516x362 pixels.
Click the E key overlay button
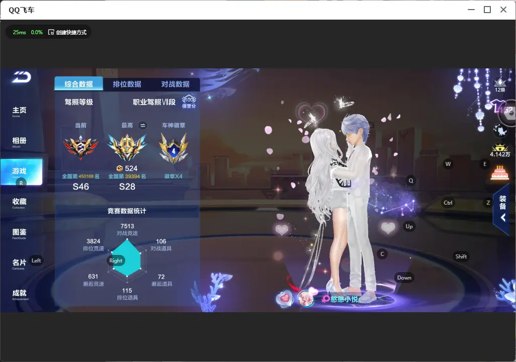coord(485,164)
